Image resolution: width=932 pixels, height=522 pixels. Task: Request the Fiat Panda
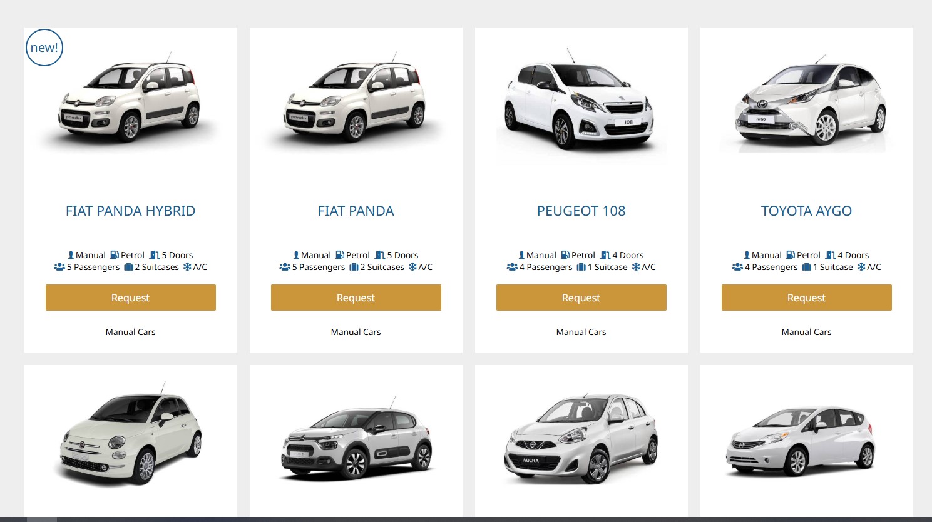click(356, 298)
